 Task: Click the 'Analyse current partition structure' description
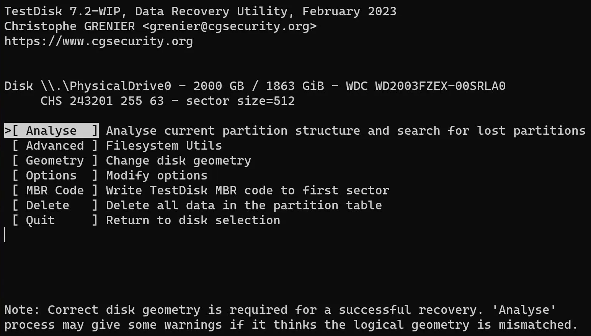click(346, 130)
